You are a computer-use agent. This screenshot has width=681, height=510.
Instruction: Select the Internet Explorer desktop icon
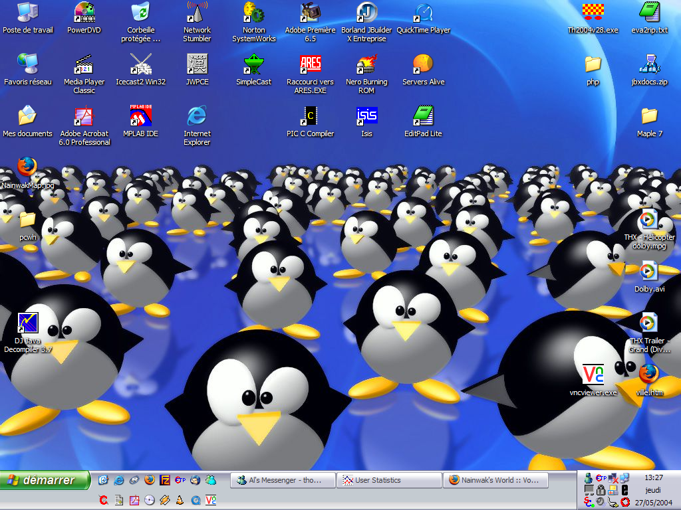(x=197, y=116)
